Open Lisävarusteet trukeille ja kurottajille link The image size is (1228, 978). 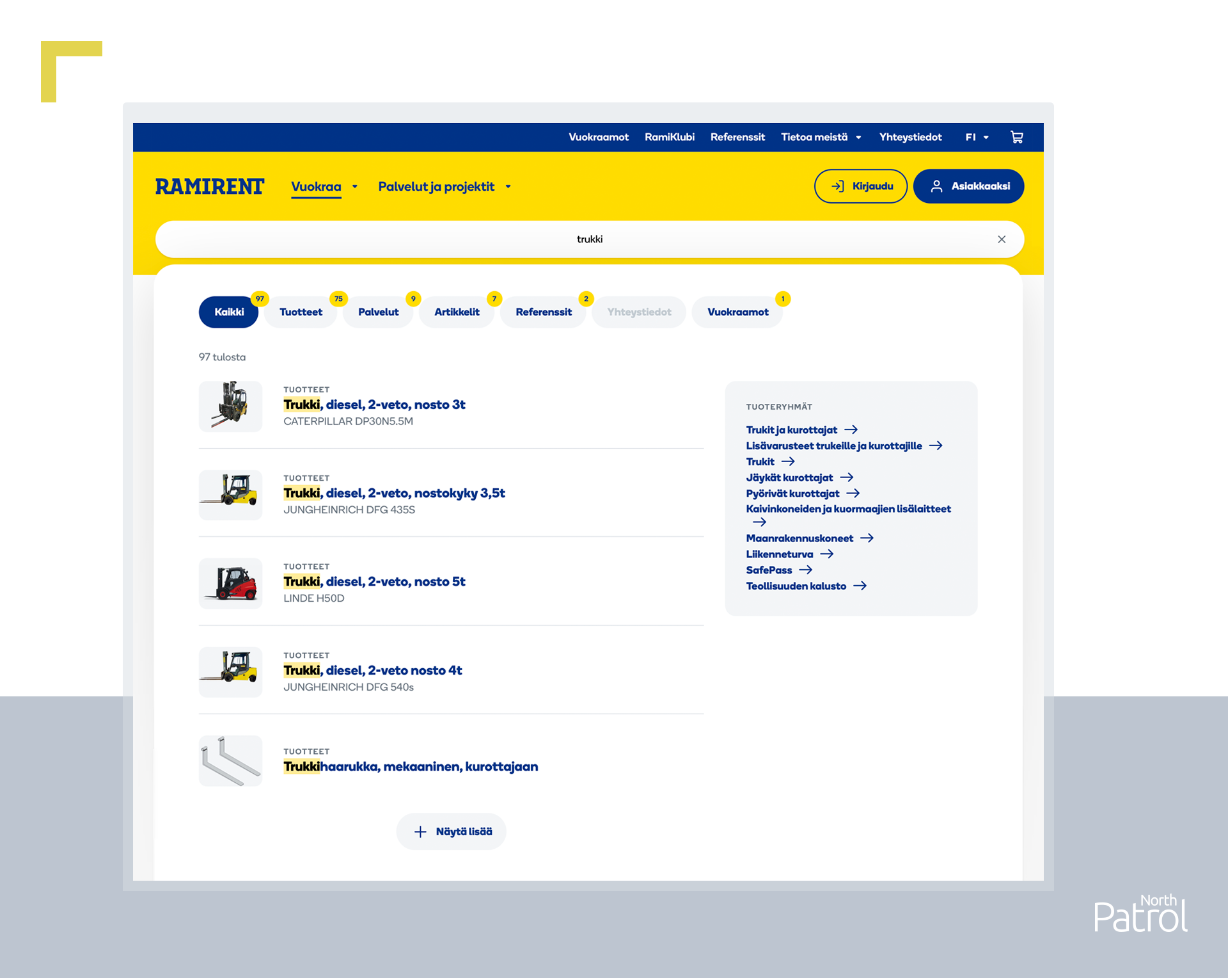pos(834,445)
